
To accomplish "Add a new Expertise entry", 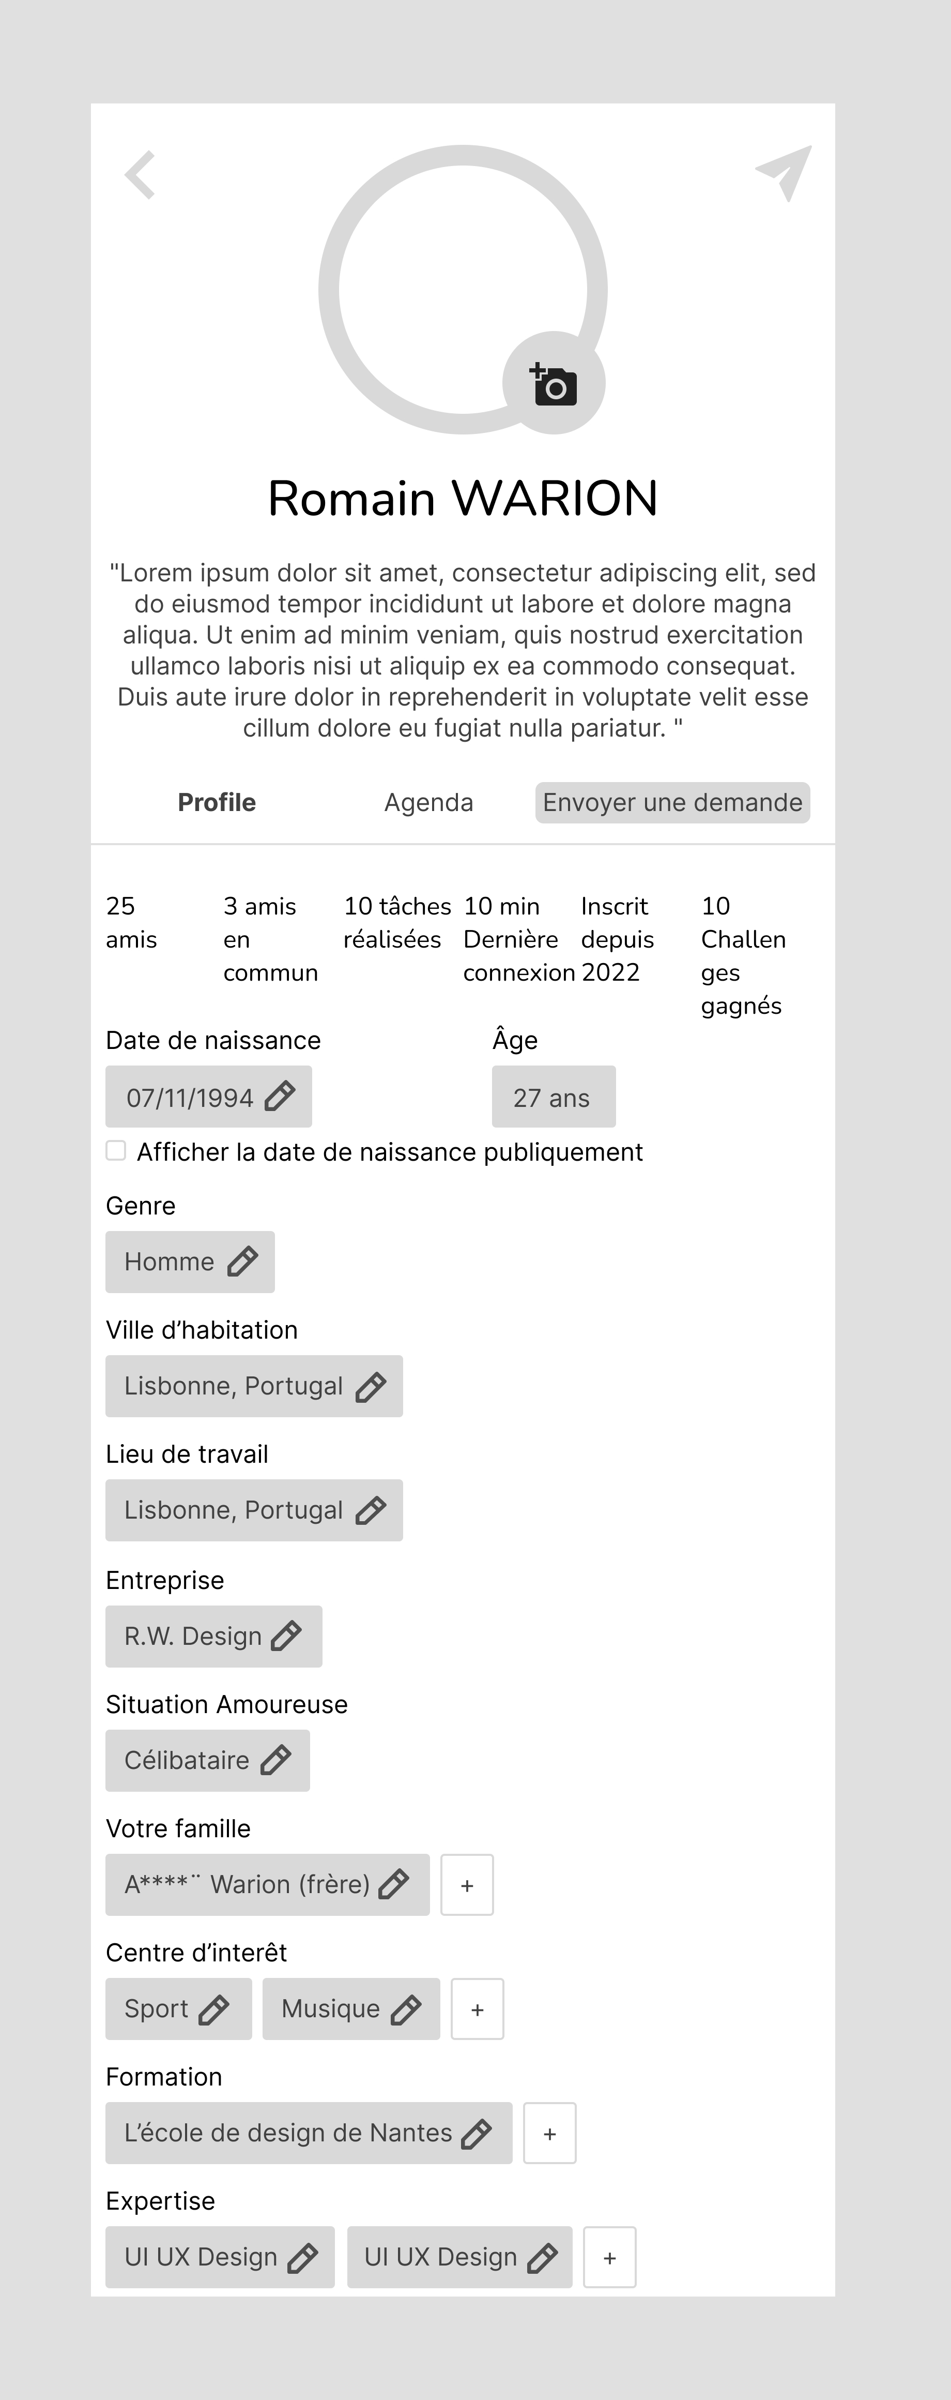I will [609, 2257].
